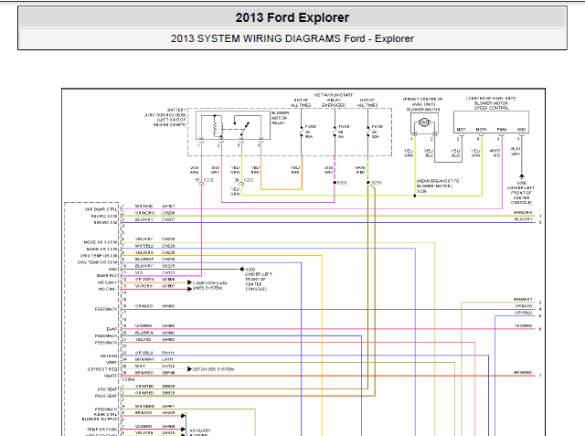The image size is (585, 436).
Task: Click the VBATT pin label
Action: point(111,376)
